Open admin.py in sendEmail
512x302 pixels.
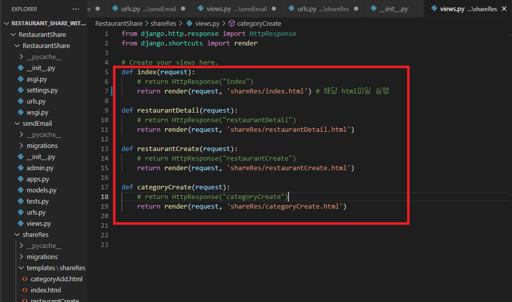pyautogui.click(x=40, y=168)
